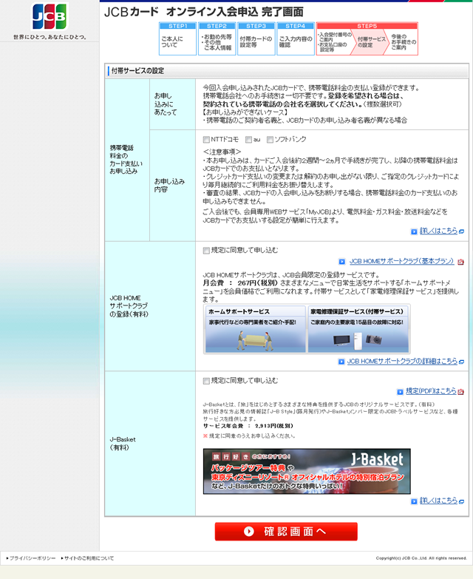Open 詳しくはこちら link under J-Basket banner

tap(438, 501)
